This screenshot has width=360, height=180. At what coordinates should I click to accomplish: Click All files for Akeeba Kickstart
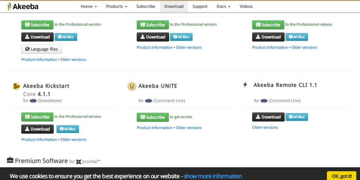coord(67,129)
